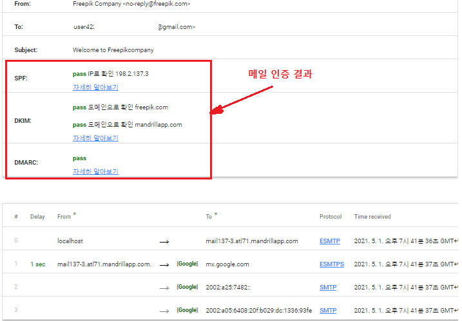Image resolution: width=462 pixels, height=321 pixels.
Task: Click the 1 sec delay value
Action: (38, 264)
